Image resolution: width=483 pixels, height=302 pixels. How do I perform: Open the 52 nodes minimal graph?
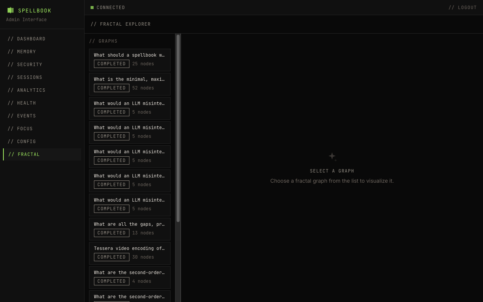click(129, 84)
